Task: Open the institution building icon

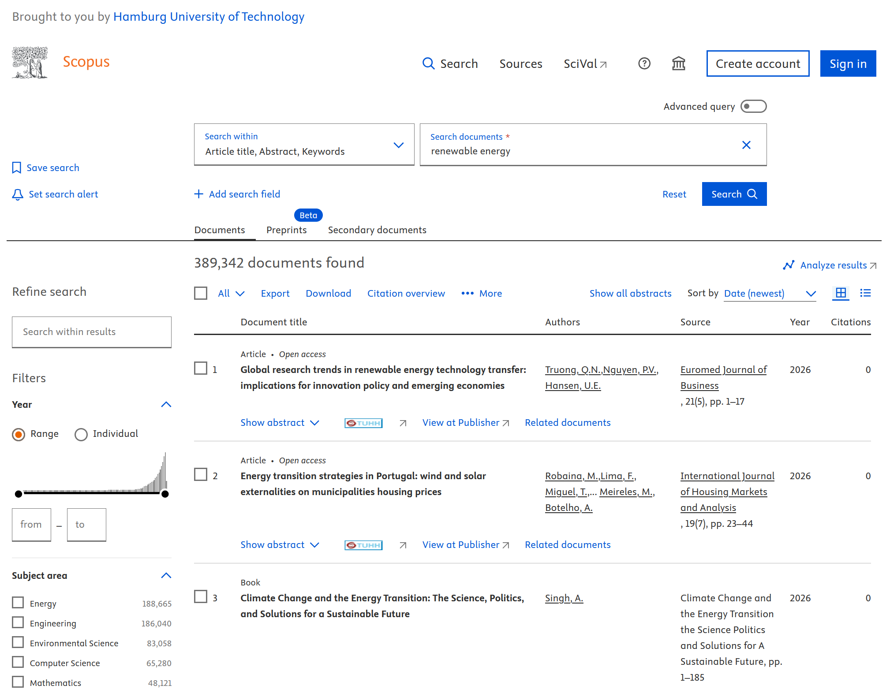Action: click(678, 63)
